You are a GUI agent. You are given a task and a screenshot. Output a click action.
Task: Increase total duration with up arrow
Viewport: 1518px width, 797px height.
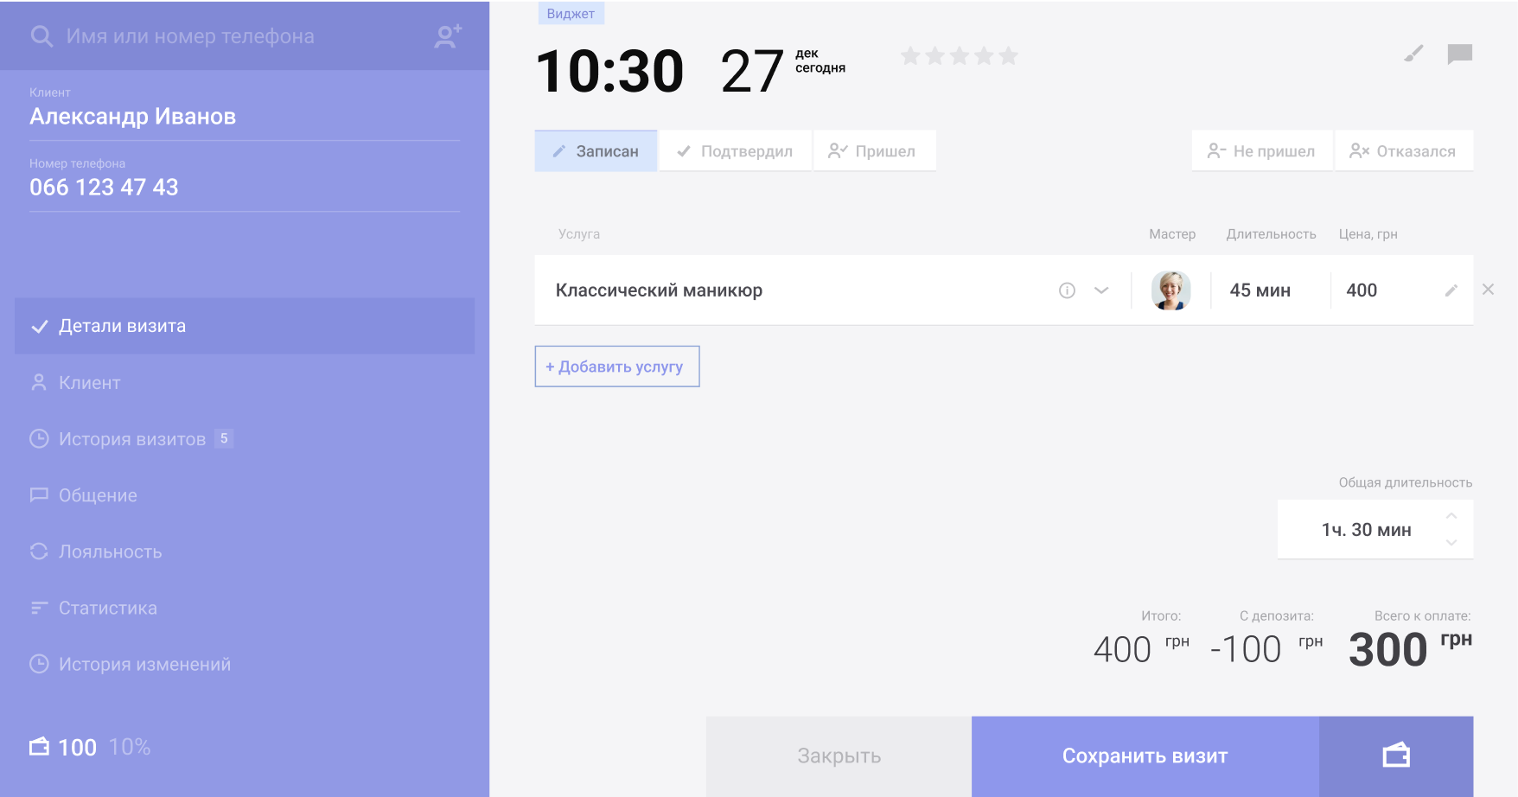1451,516
